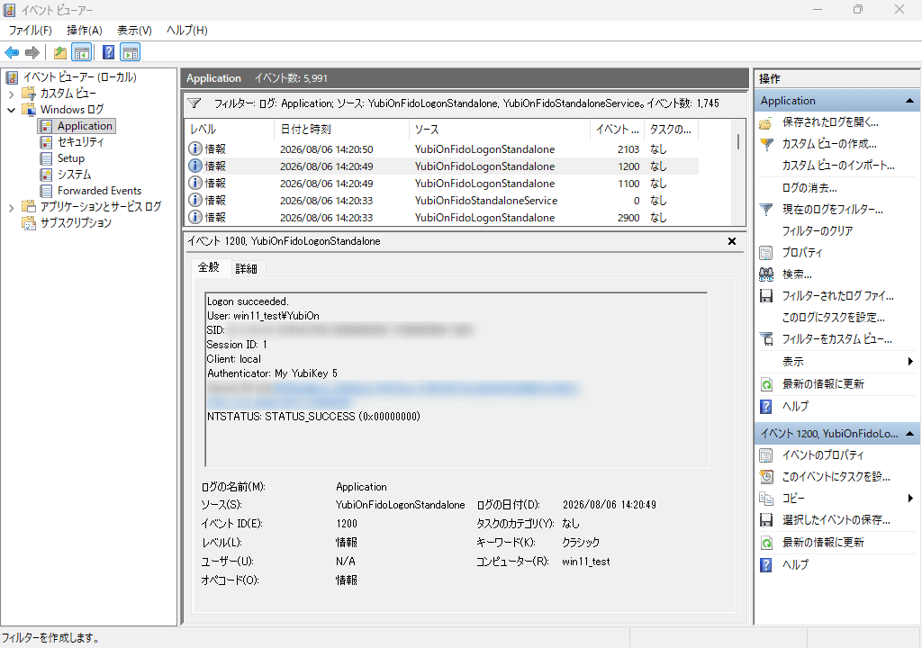Click the upper refresh icon in actions
Image resolution: width=922 pixels, height=648 pixels.
click(x=765, y=384)
